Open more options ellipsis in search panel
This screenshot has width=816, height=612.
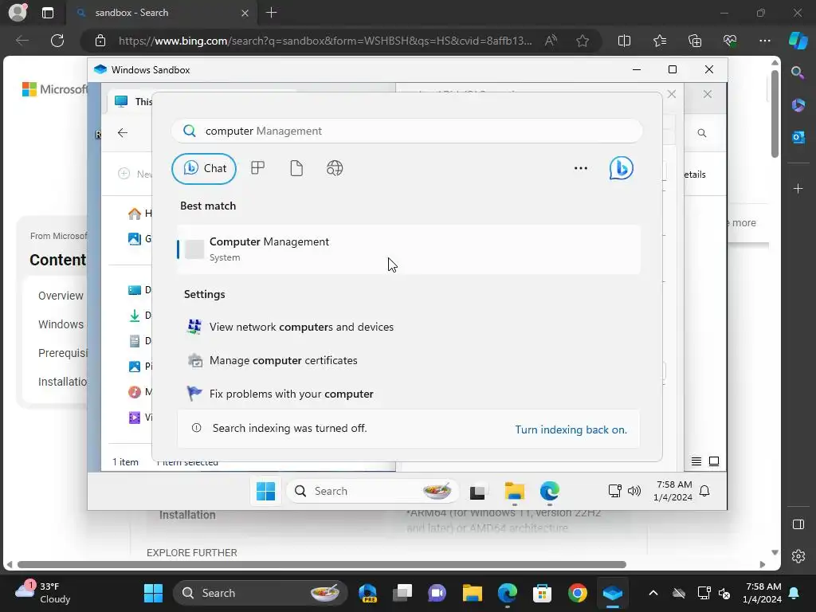point(581,168)
